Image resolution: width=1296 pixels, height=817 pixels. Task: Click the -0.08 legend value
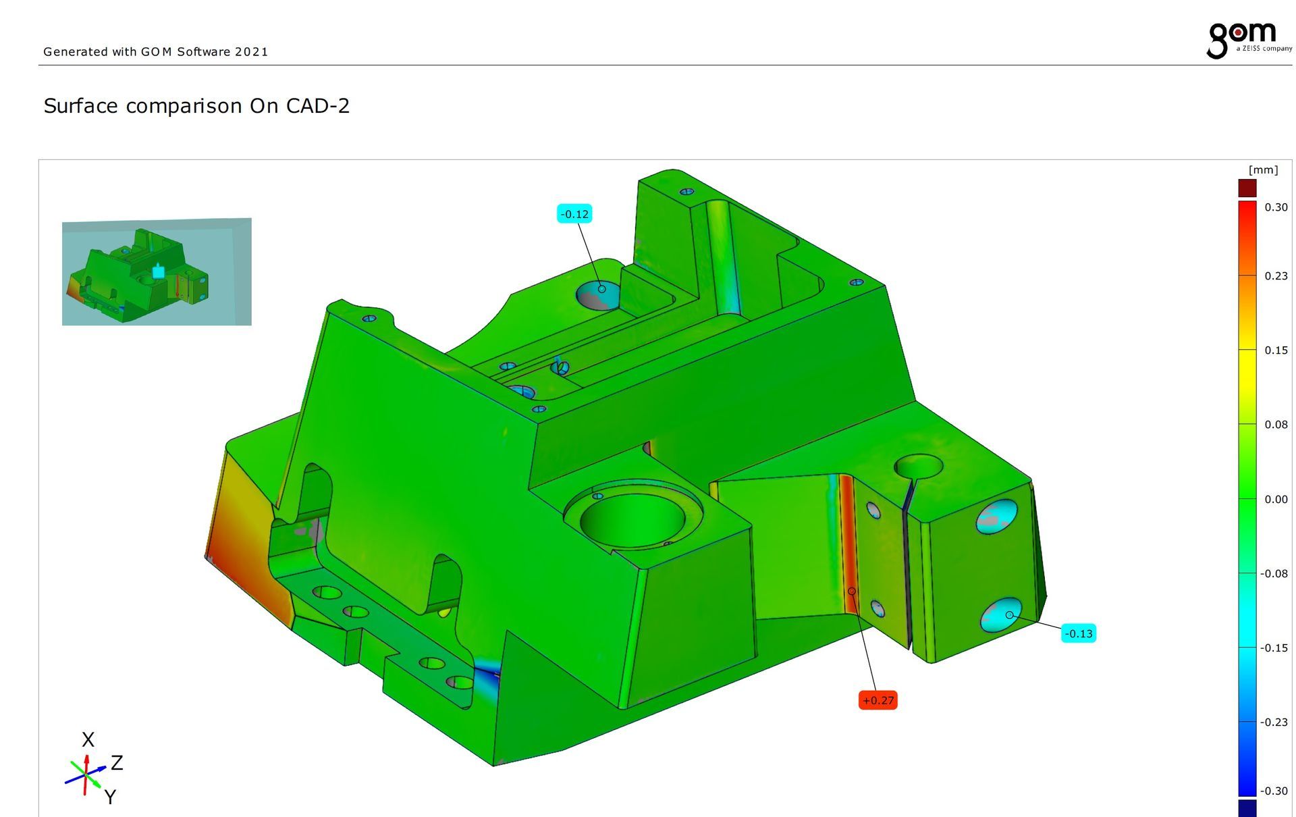(x=1274, y=573)
